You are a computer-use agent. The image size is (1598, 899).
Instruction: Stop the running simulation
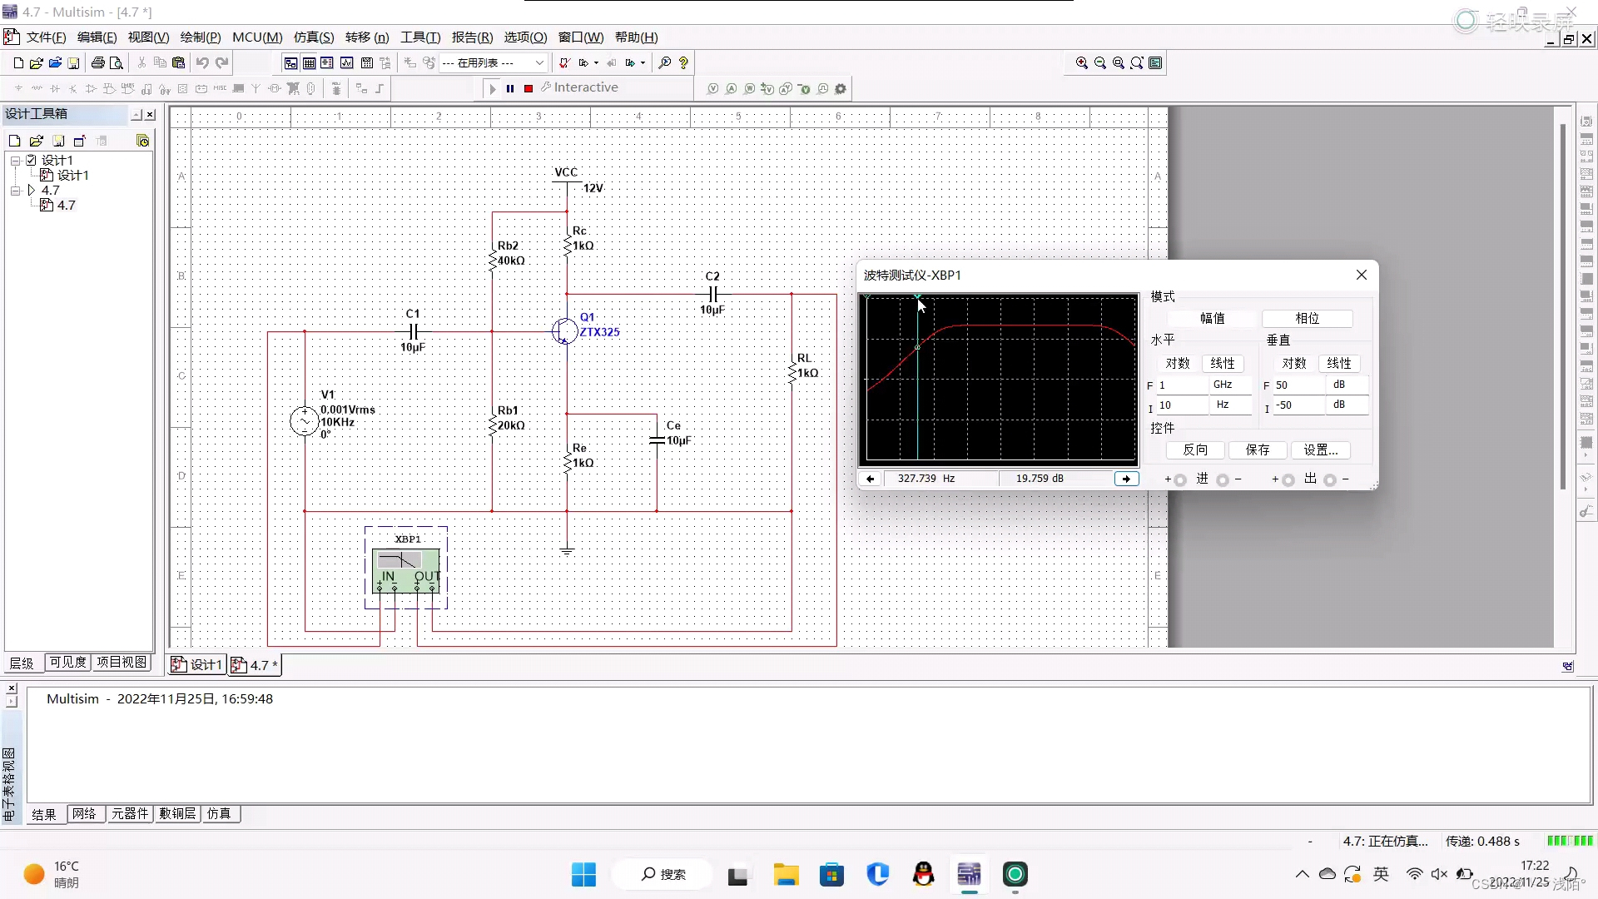pyautogui.click(x=527, y=88)
